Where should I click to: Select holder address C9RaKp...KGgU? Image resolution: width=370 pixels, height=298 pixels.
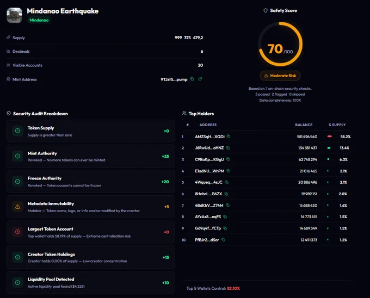[x=209, y=159]
